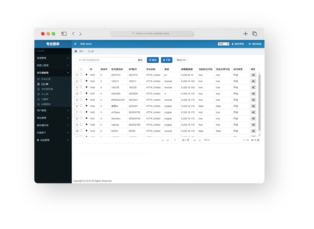
Task: Go to next page pagination icon
Action: (195, 140)
